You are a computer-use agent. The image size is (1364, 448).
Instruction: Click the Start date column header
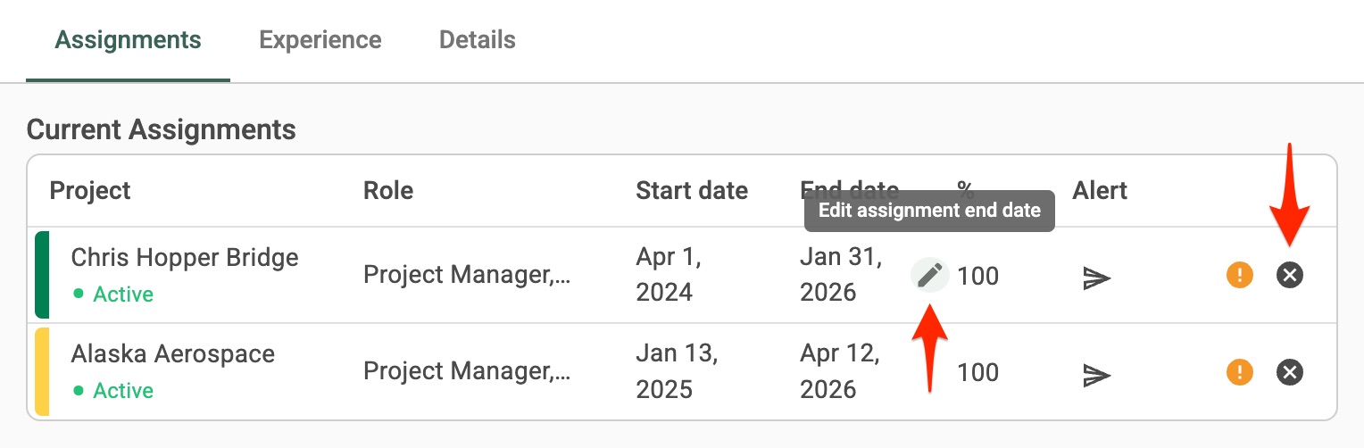(x=692, y=190)
